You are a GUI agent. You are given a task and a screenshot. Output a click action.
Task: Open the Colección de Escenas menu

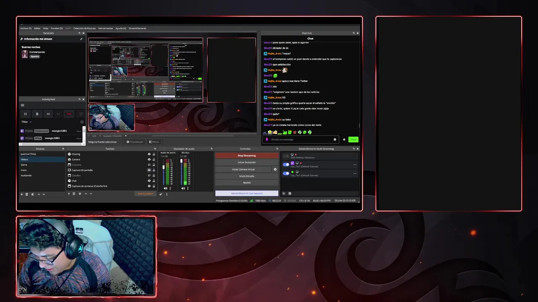tap(84, 29)
